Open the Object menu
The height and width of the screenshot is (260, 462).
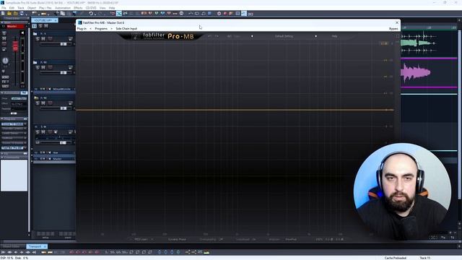tap(32, 8)
